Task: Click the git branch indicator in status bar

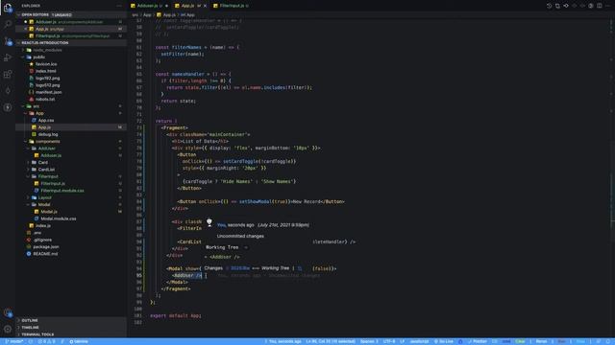Action: tap(13, 341)
